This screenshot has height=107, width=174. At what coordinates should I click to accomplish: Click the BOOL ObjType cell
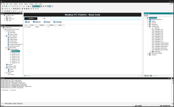(41, 27)
